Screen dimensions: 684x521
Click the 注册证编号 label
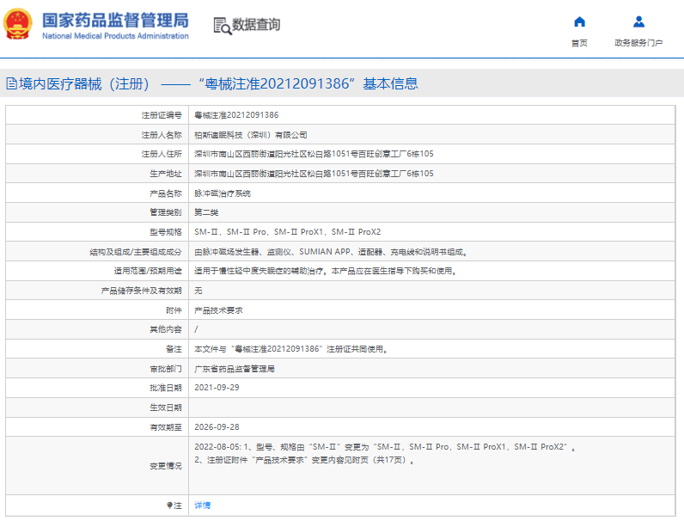[162, 115]
